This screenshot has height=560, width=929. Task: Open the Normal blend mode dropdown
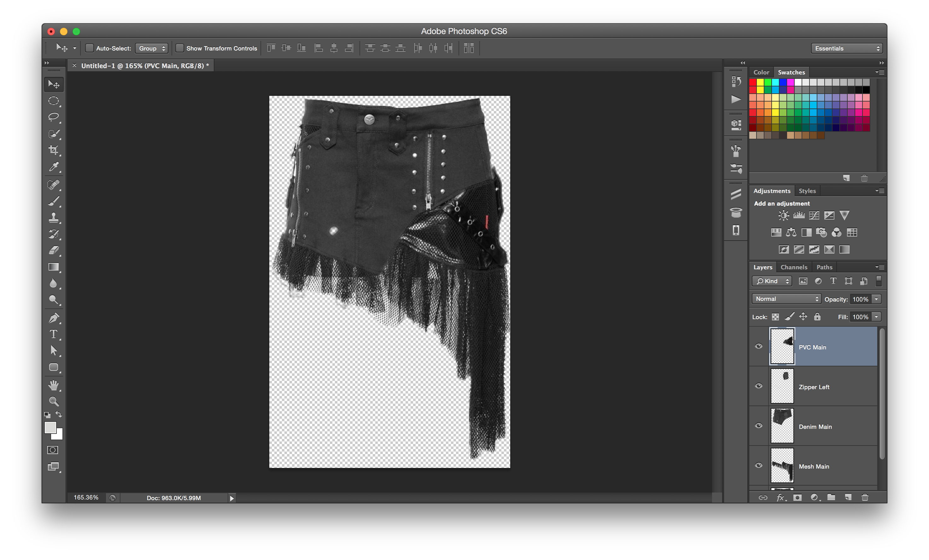click(x=786, y=299)
